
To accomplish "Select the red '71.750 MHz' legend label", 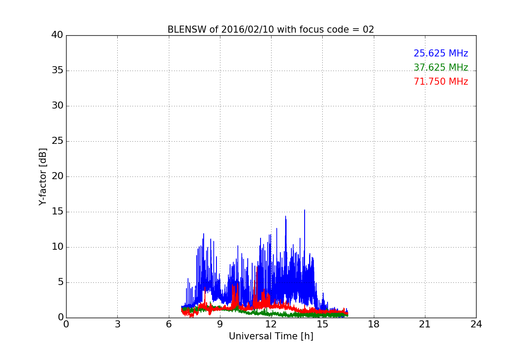I will click(441, 82).
